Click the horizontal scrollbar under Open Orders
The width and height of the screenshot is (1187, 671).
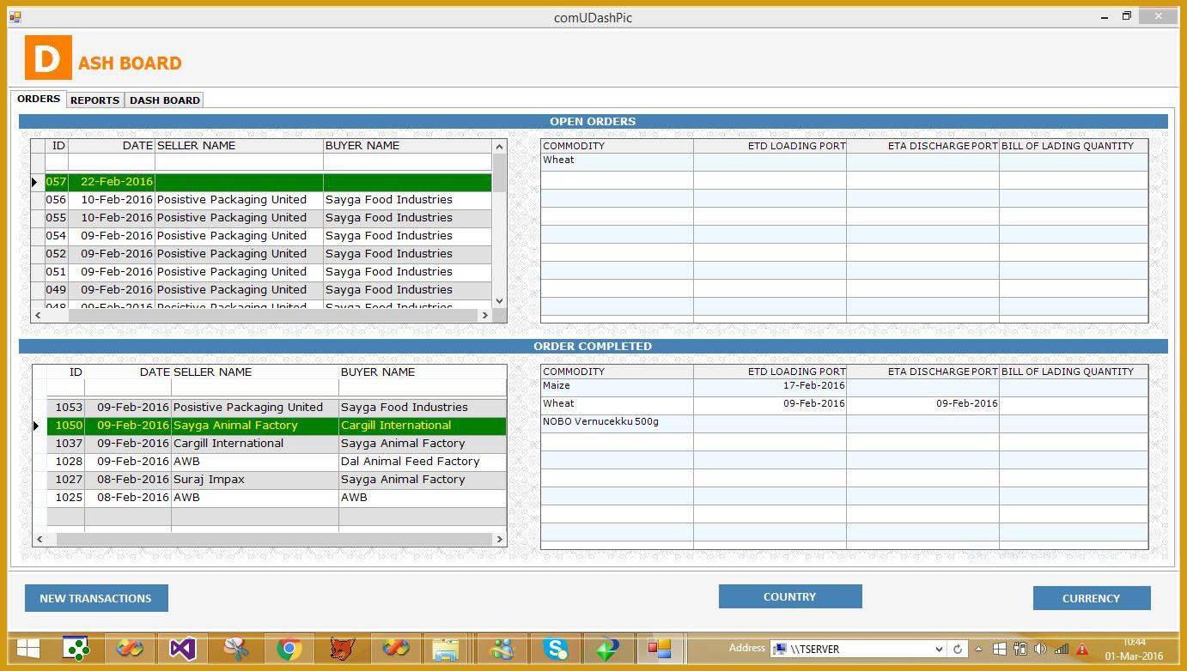[x=258, y=315]
